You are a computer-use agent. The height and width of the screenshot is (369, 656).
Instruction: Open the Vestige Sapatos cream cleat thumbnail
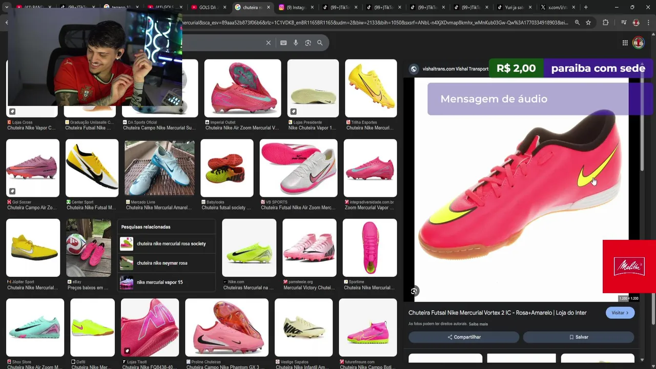[303, 328]
